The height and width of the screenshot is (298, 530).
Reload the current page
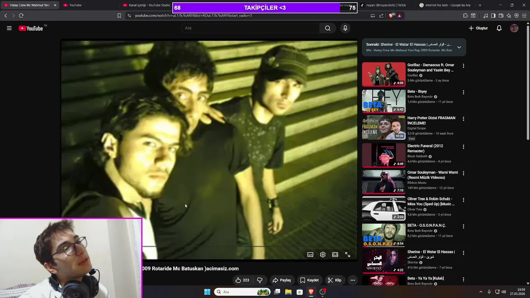(x=21, y=16)
